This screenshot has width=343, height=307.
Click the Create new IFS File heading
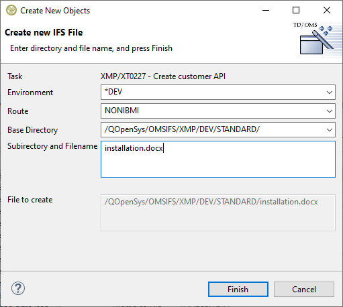pyautogui.click(x=44, y=33)
